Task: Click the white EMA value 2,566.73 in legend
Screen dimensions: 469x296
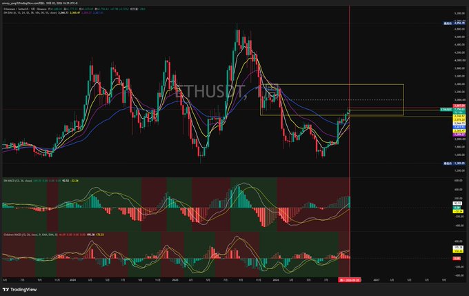Action: pos(63,13)
